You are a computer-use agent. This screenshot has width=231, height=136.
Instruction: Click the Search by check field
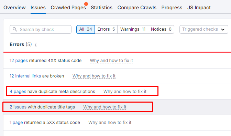41,30
